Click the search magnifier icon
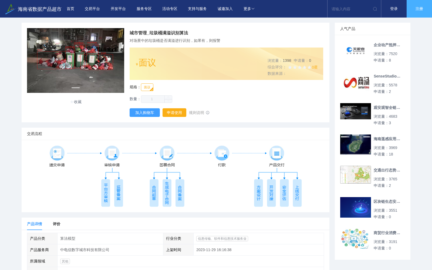 point(375,9)
